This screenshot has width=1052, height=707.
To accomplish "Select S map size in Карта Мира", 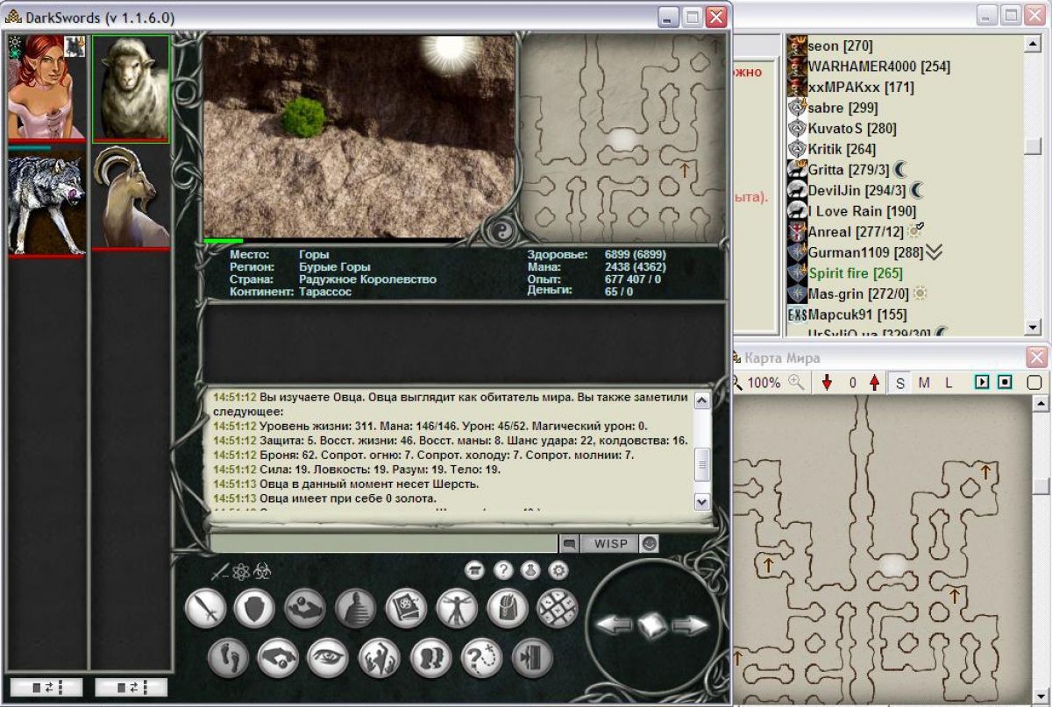I will tap(900, 383).
